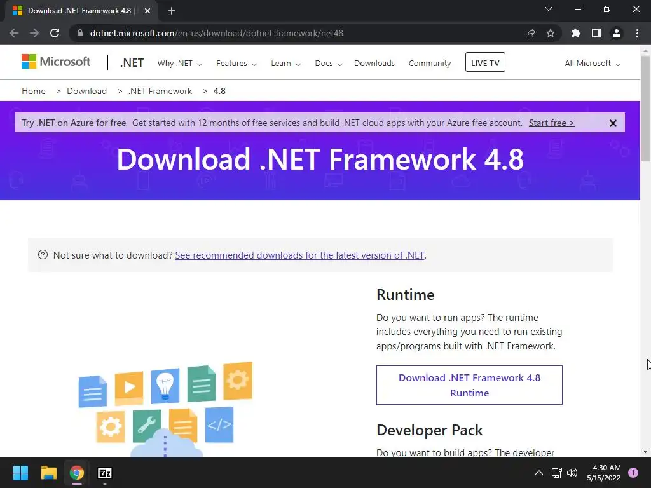Click the .NET Framework breadcrumb
This screenshot has height=488, width=651.
[x=160, y=91]
